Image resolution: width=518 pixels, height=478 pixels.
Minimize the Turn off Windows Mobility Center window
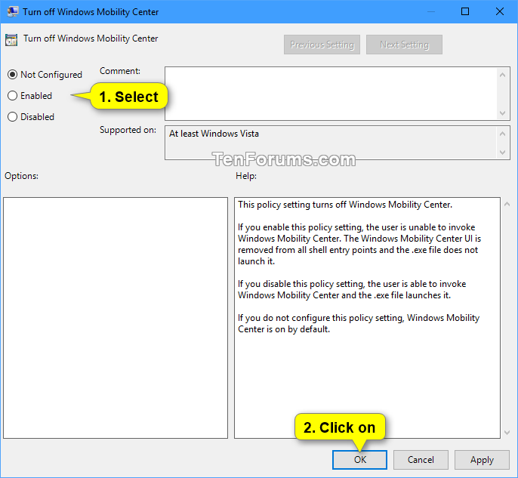click(x=430, y=11)
